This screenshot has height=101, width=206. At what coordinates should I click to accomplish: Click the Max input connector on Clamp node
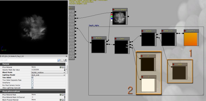[x=130, y=47]
